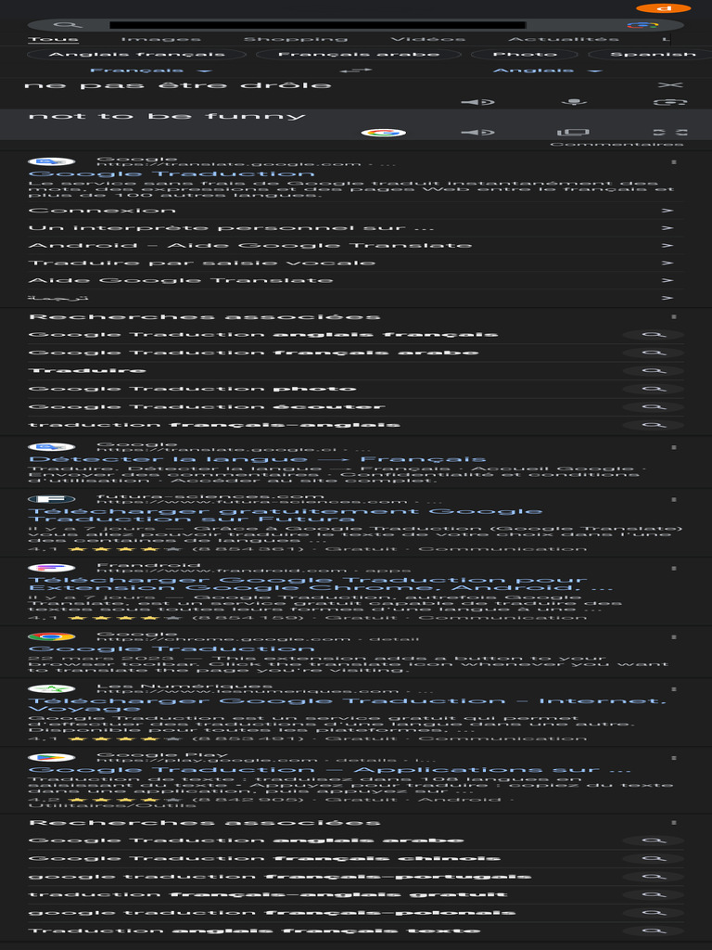Copy the translated text

tap(573, 132)
